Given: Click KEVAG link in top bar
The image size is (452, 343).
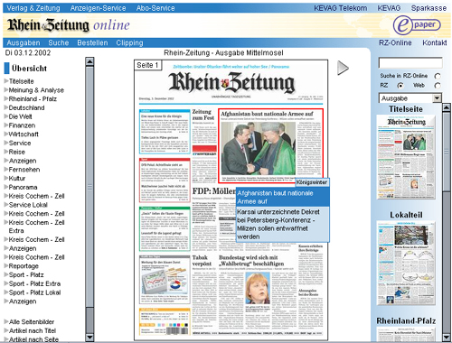Looking at the screenshot, I should pyautogui.click(x=389, y=8).
